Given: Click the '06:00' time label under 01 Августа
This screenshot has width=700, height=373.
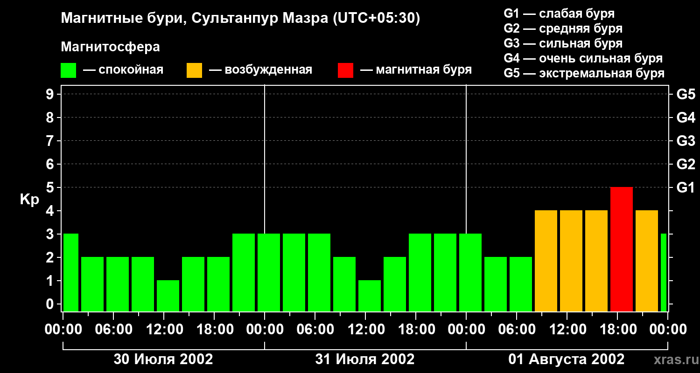Looking at the screenshot, I should coord(517,330).
